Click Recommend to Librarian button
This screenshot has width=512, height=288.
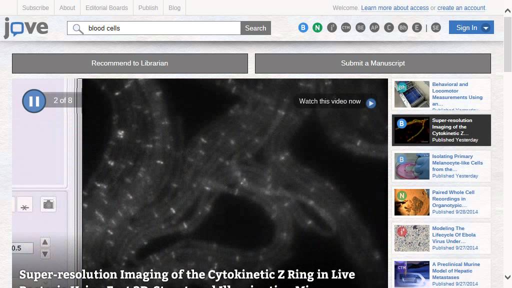[x=130, y=63]
